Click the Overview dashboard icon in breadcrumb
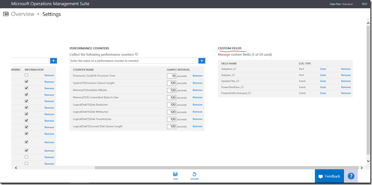The image size is (372, 185). (x=6, y=14)
